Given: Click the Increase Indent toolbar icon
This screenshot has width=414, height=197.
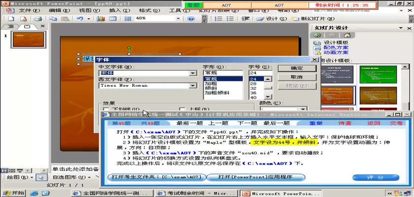Looking at the screenshot, I should coord(245,19).
